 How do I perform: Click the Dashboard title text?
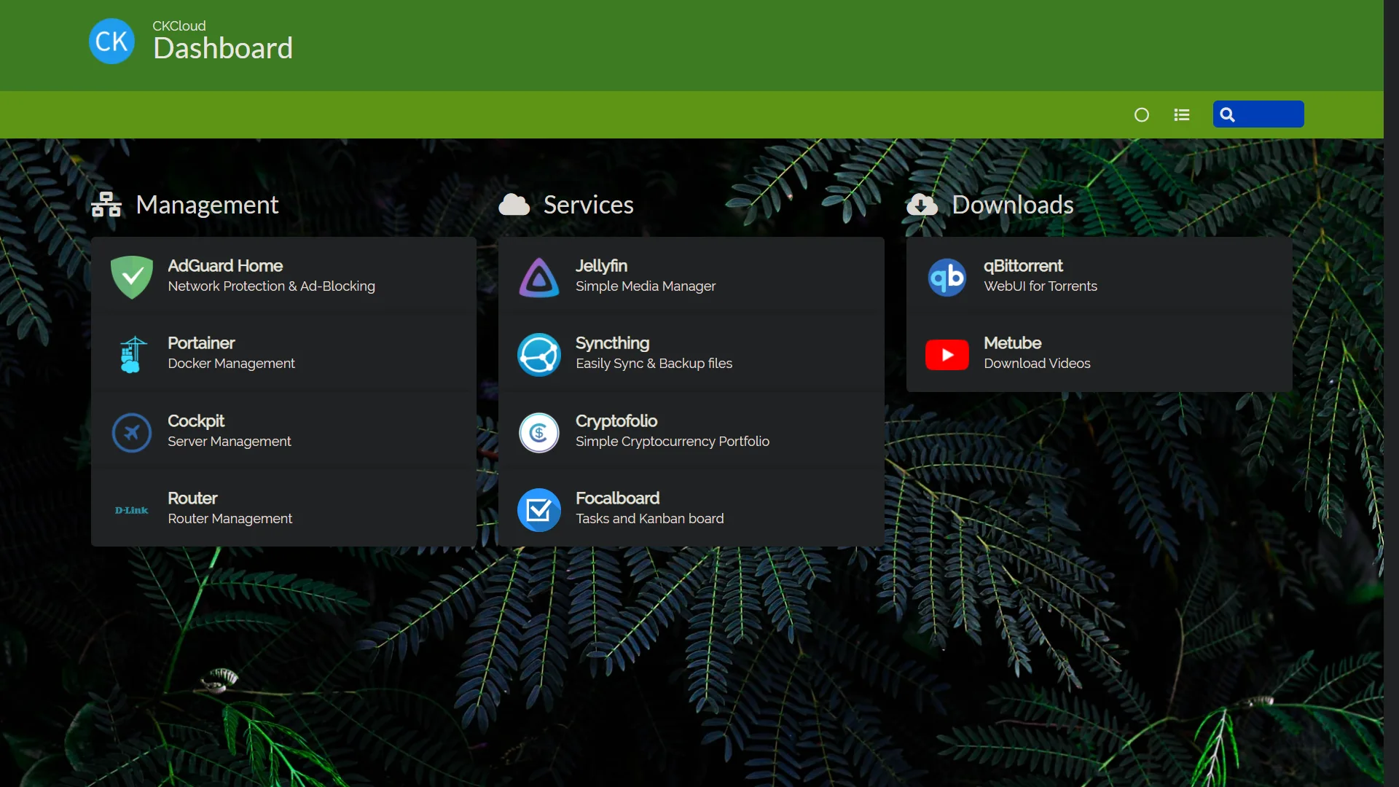pyautogui.click(x=223, y=49)
